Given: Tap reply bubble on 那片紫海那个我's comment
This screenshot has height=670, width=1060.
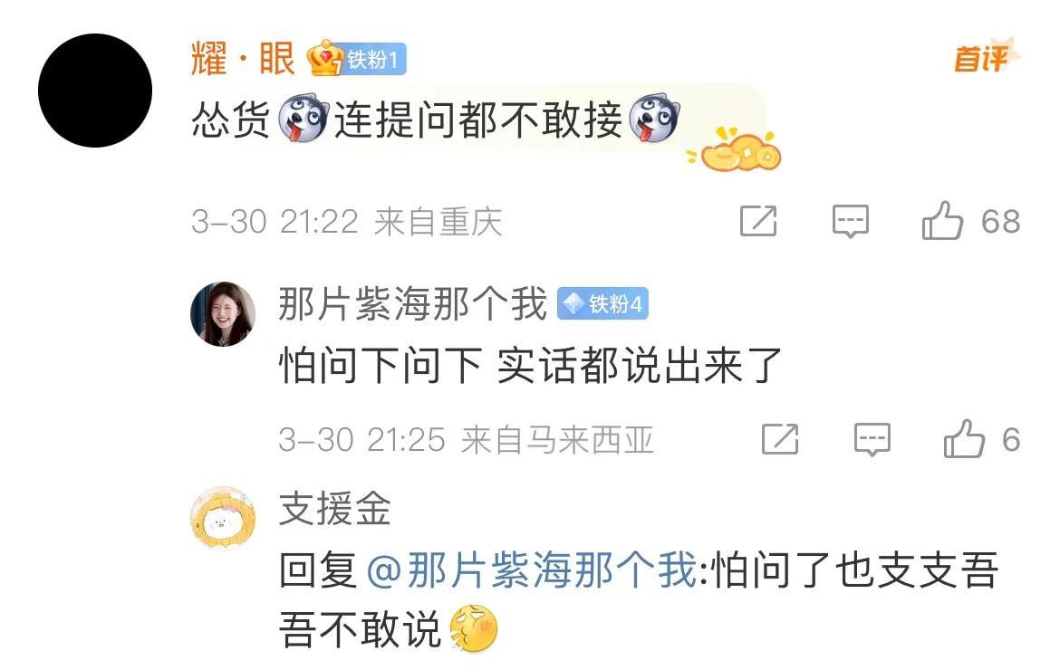Looking at the screenshot, I should pos(872,439).
